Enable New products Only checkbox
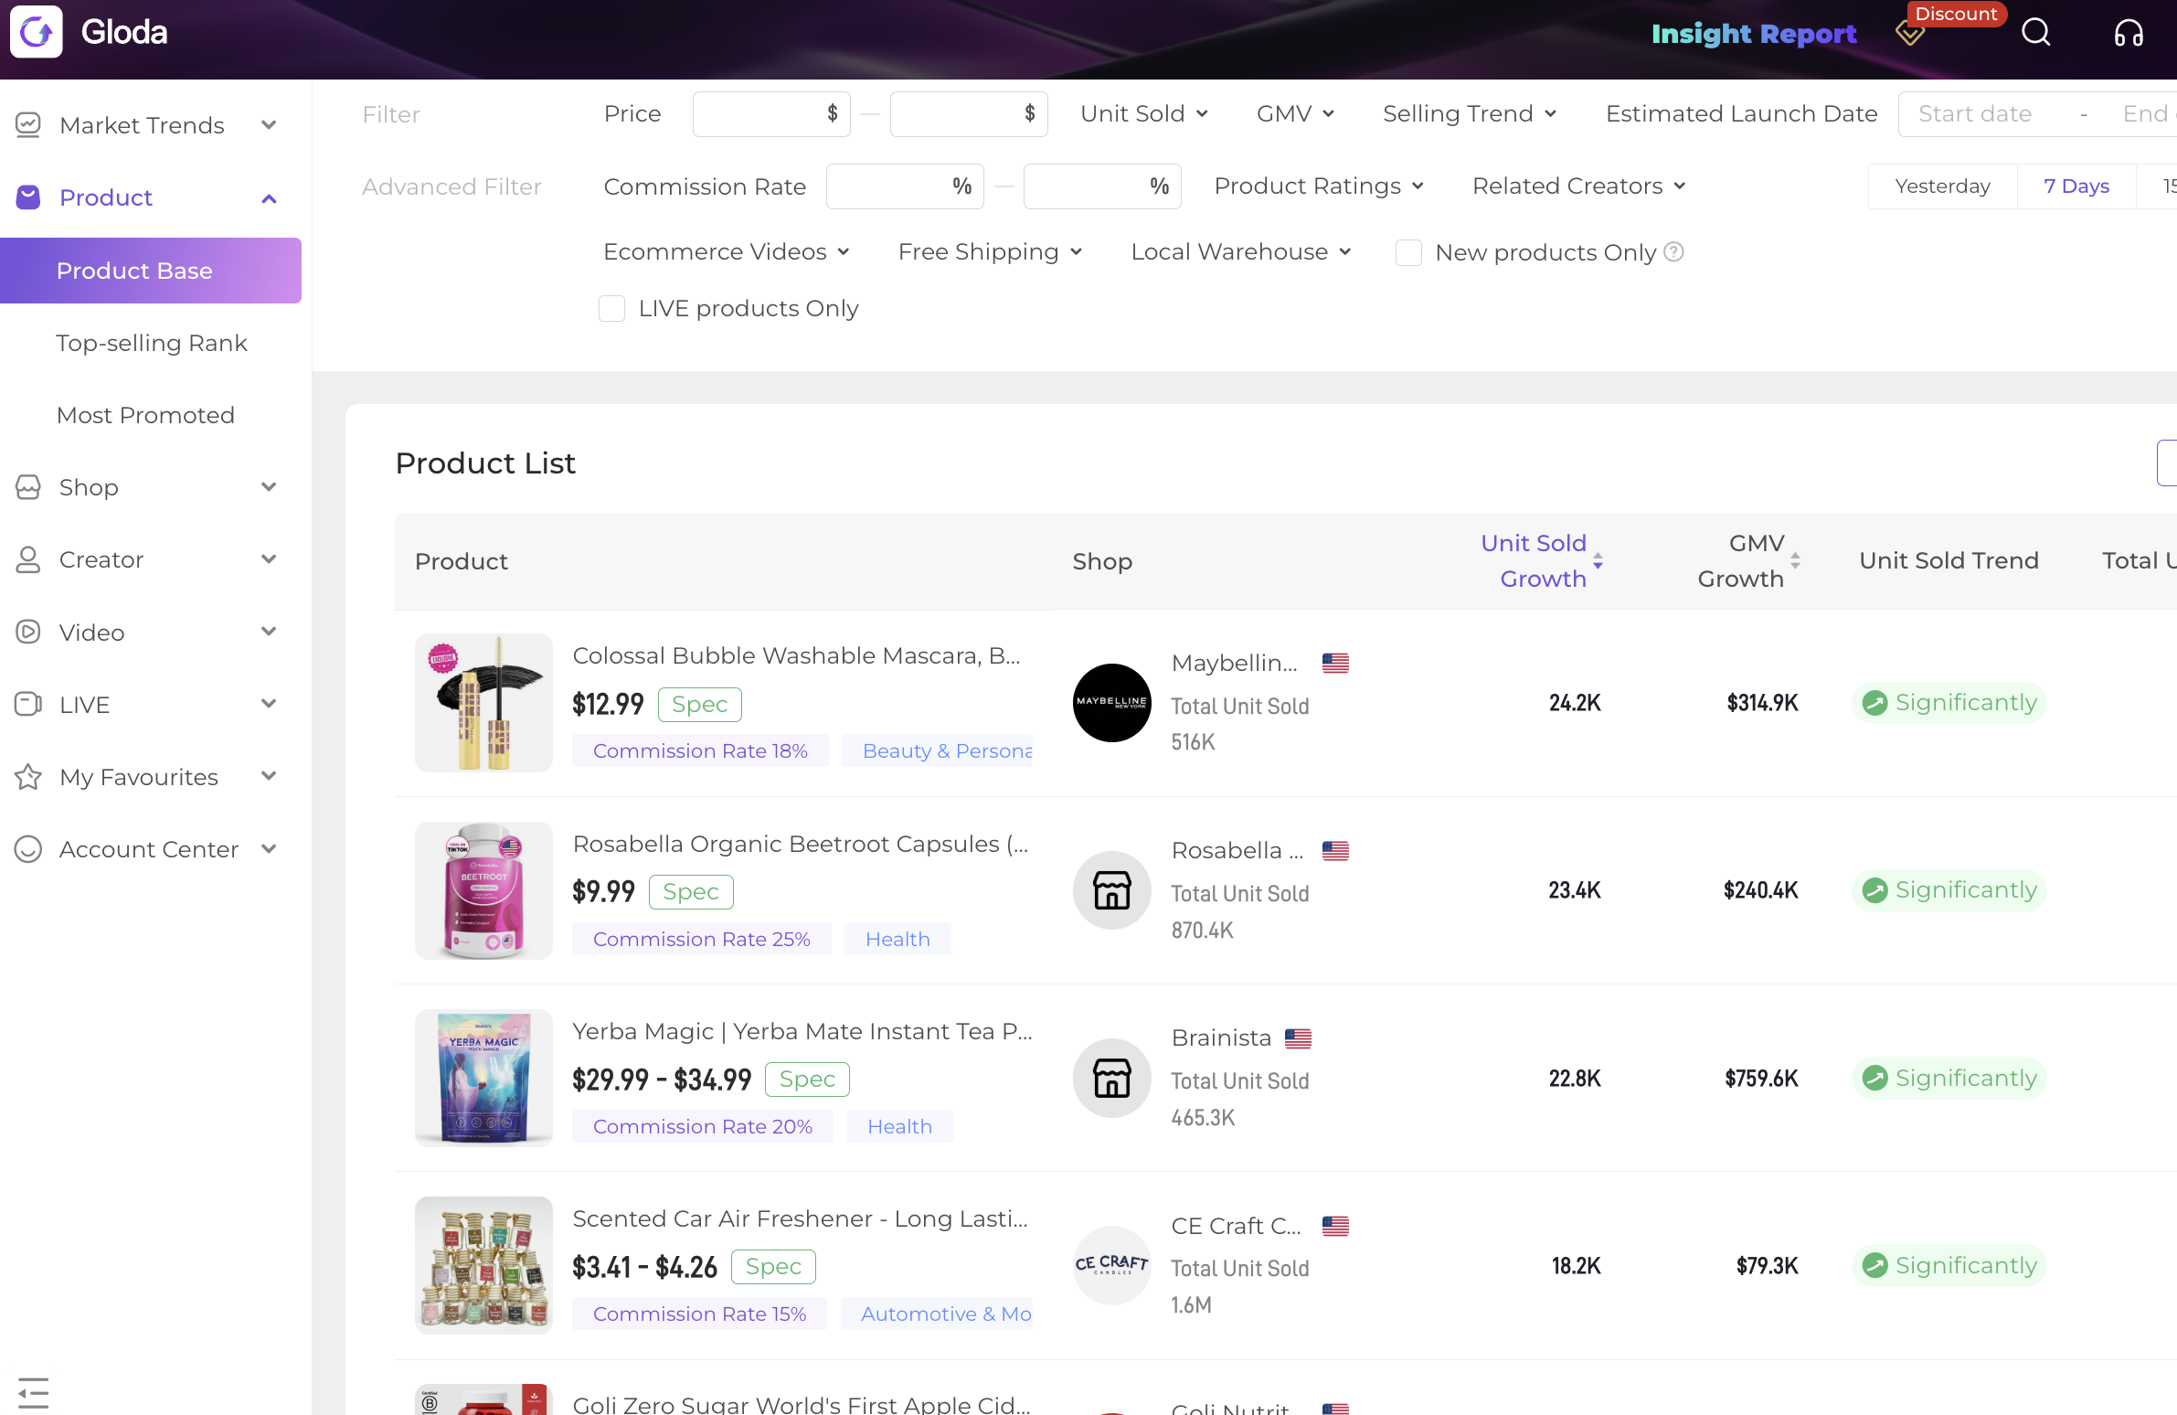Image resolution: width=2177 pixels, height=1415 pixels. 1408,252
